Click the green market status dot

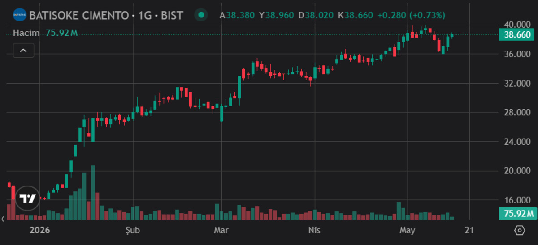(x=201, y=15)
